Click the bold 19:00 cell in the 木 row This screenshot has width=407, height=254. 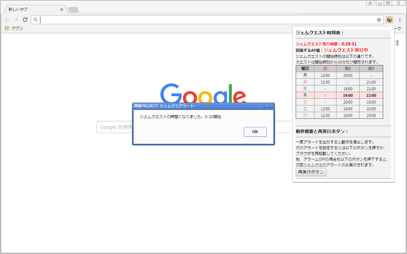348,95
